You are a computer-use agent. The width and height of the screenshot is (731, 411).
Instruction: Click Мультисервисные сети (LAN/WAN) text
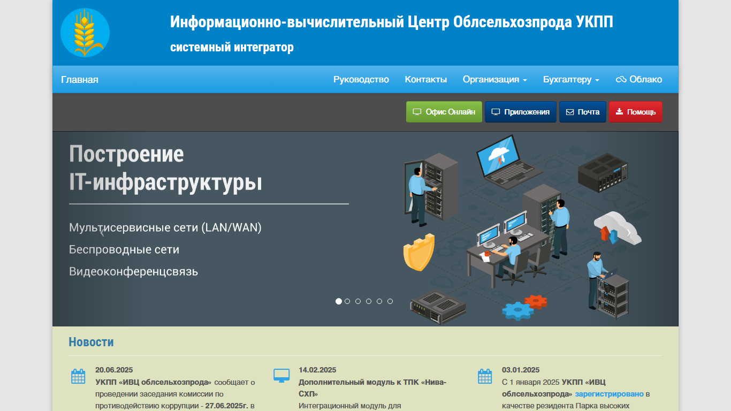[165, 227]
